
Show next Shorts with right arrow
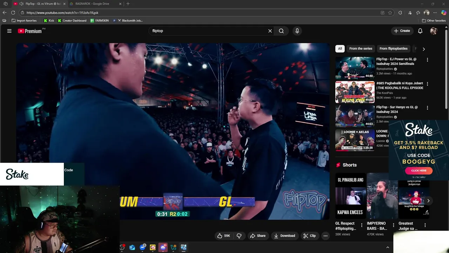(x=428, y=201)
